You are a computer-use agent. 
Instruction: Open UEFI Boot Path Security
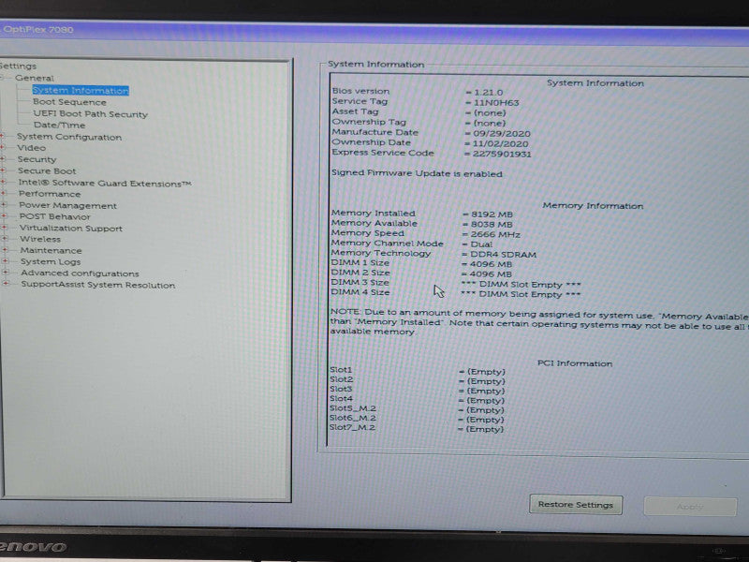coord(90,113)
